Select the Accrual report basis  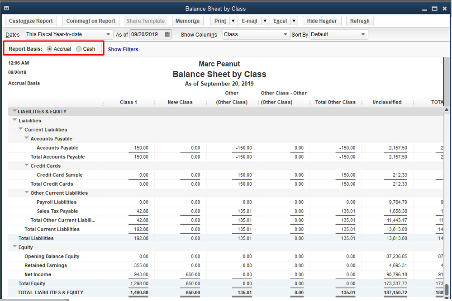coord(50,49)
